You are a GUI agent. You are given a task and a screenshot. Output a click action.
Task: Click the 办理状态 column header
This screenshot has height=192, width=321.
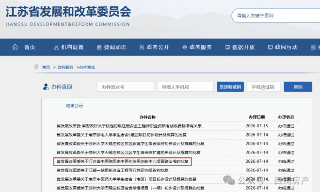[286, 117]
